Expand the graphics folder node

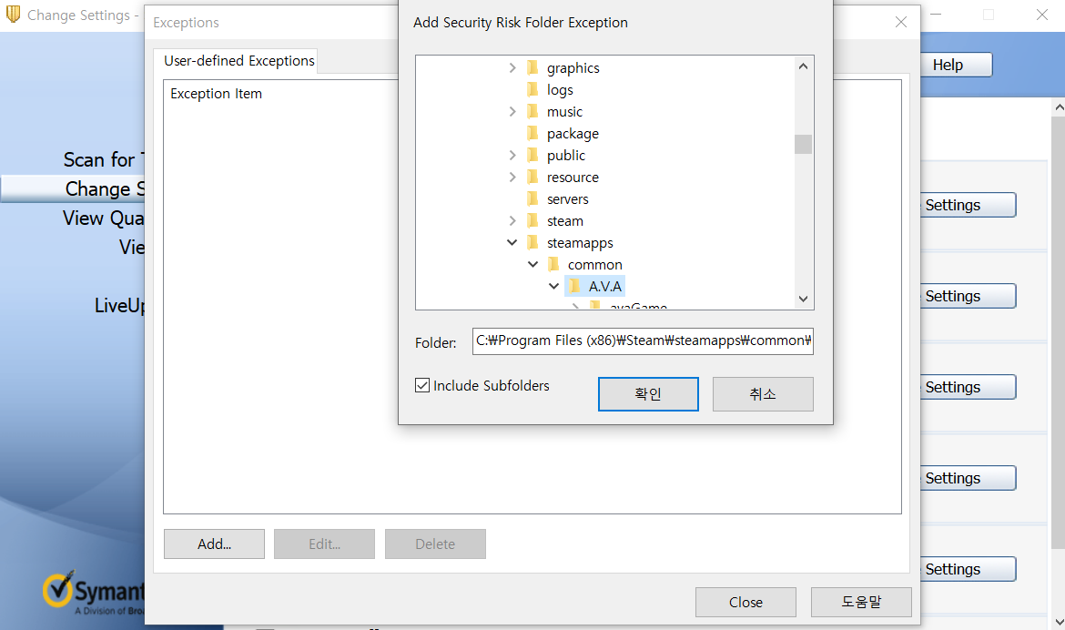click(512, 68)
